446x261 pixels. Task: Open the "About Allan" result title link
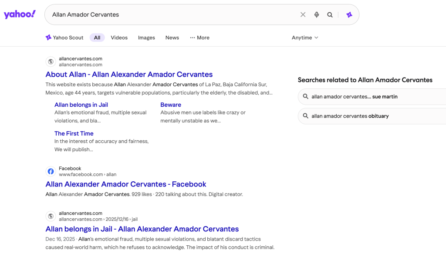(x=129, y=75)
